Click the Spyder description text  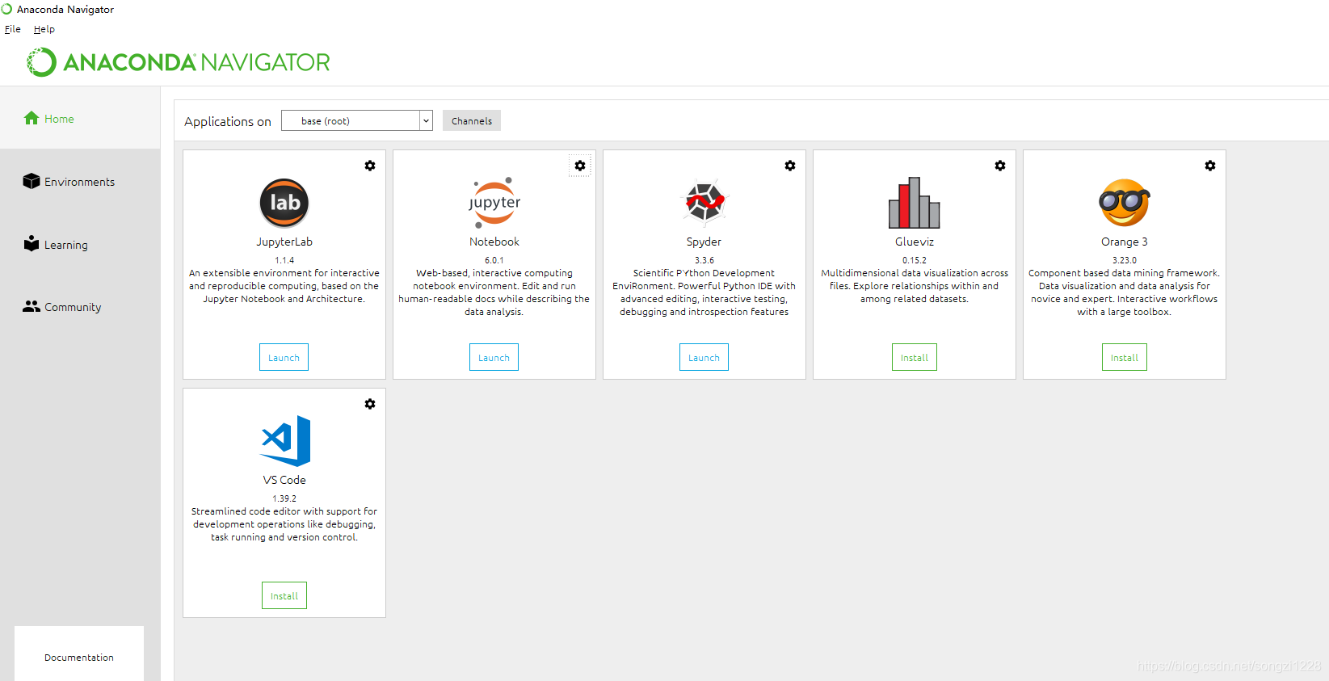click(x=704, y=292)
